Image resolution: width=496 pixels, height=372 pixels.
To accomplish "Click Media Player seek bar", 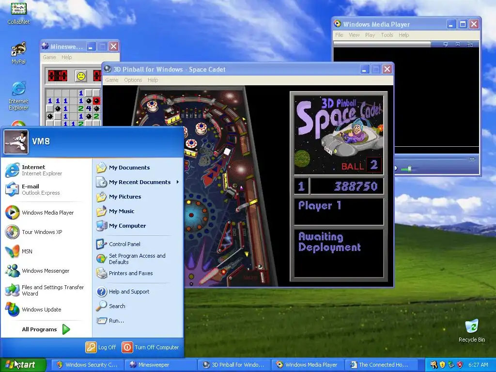I will point(431,159).
